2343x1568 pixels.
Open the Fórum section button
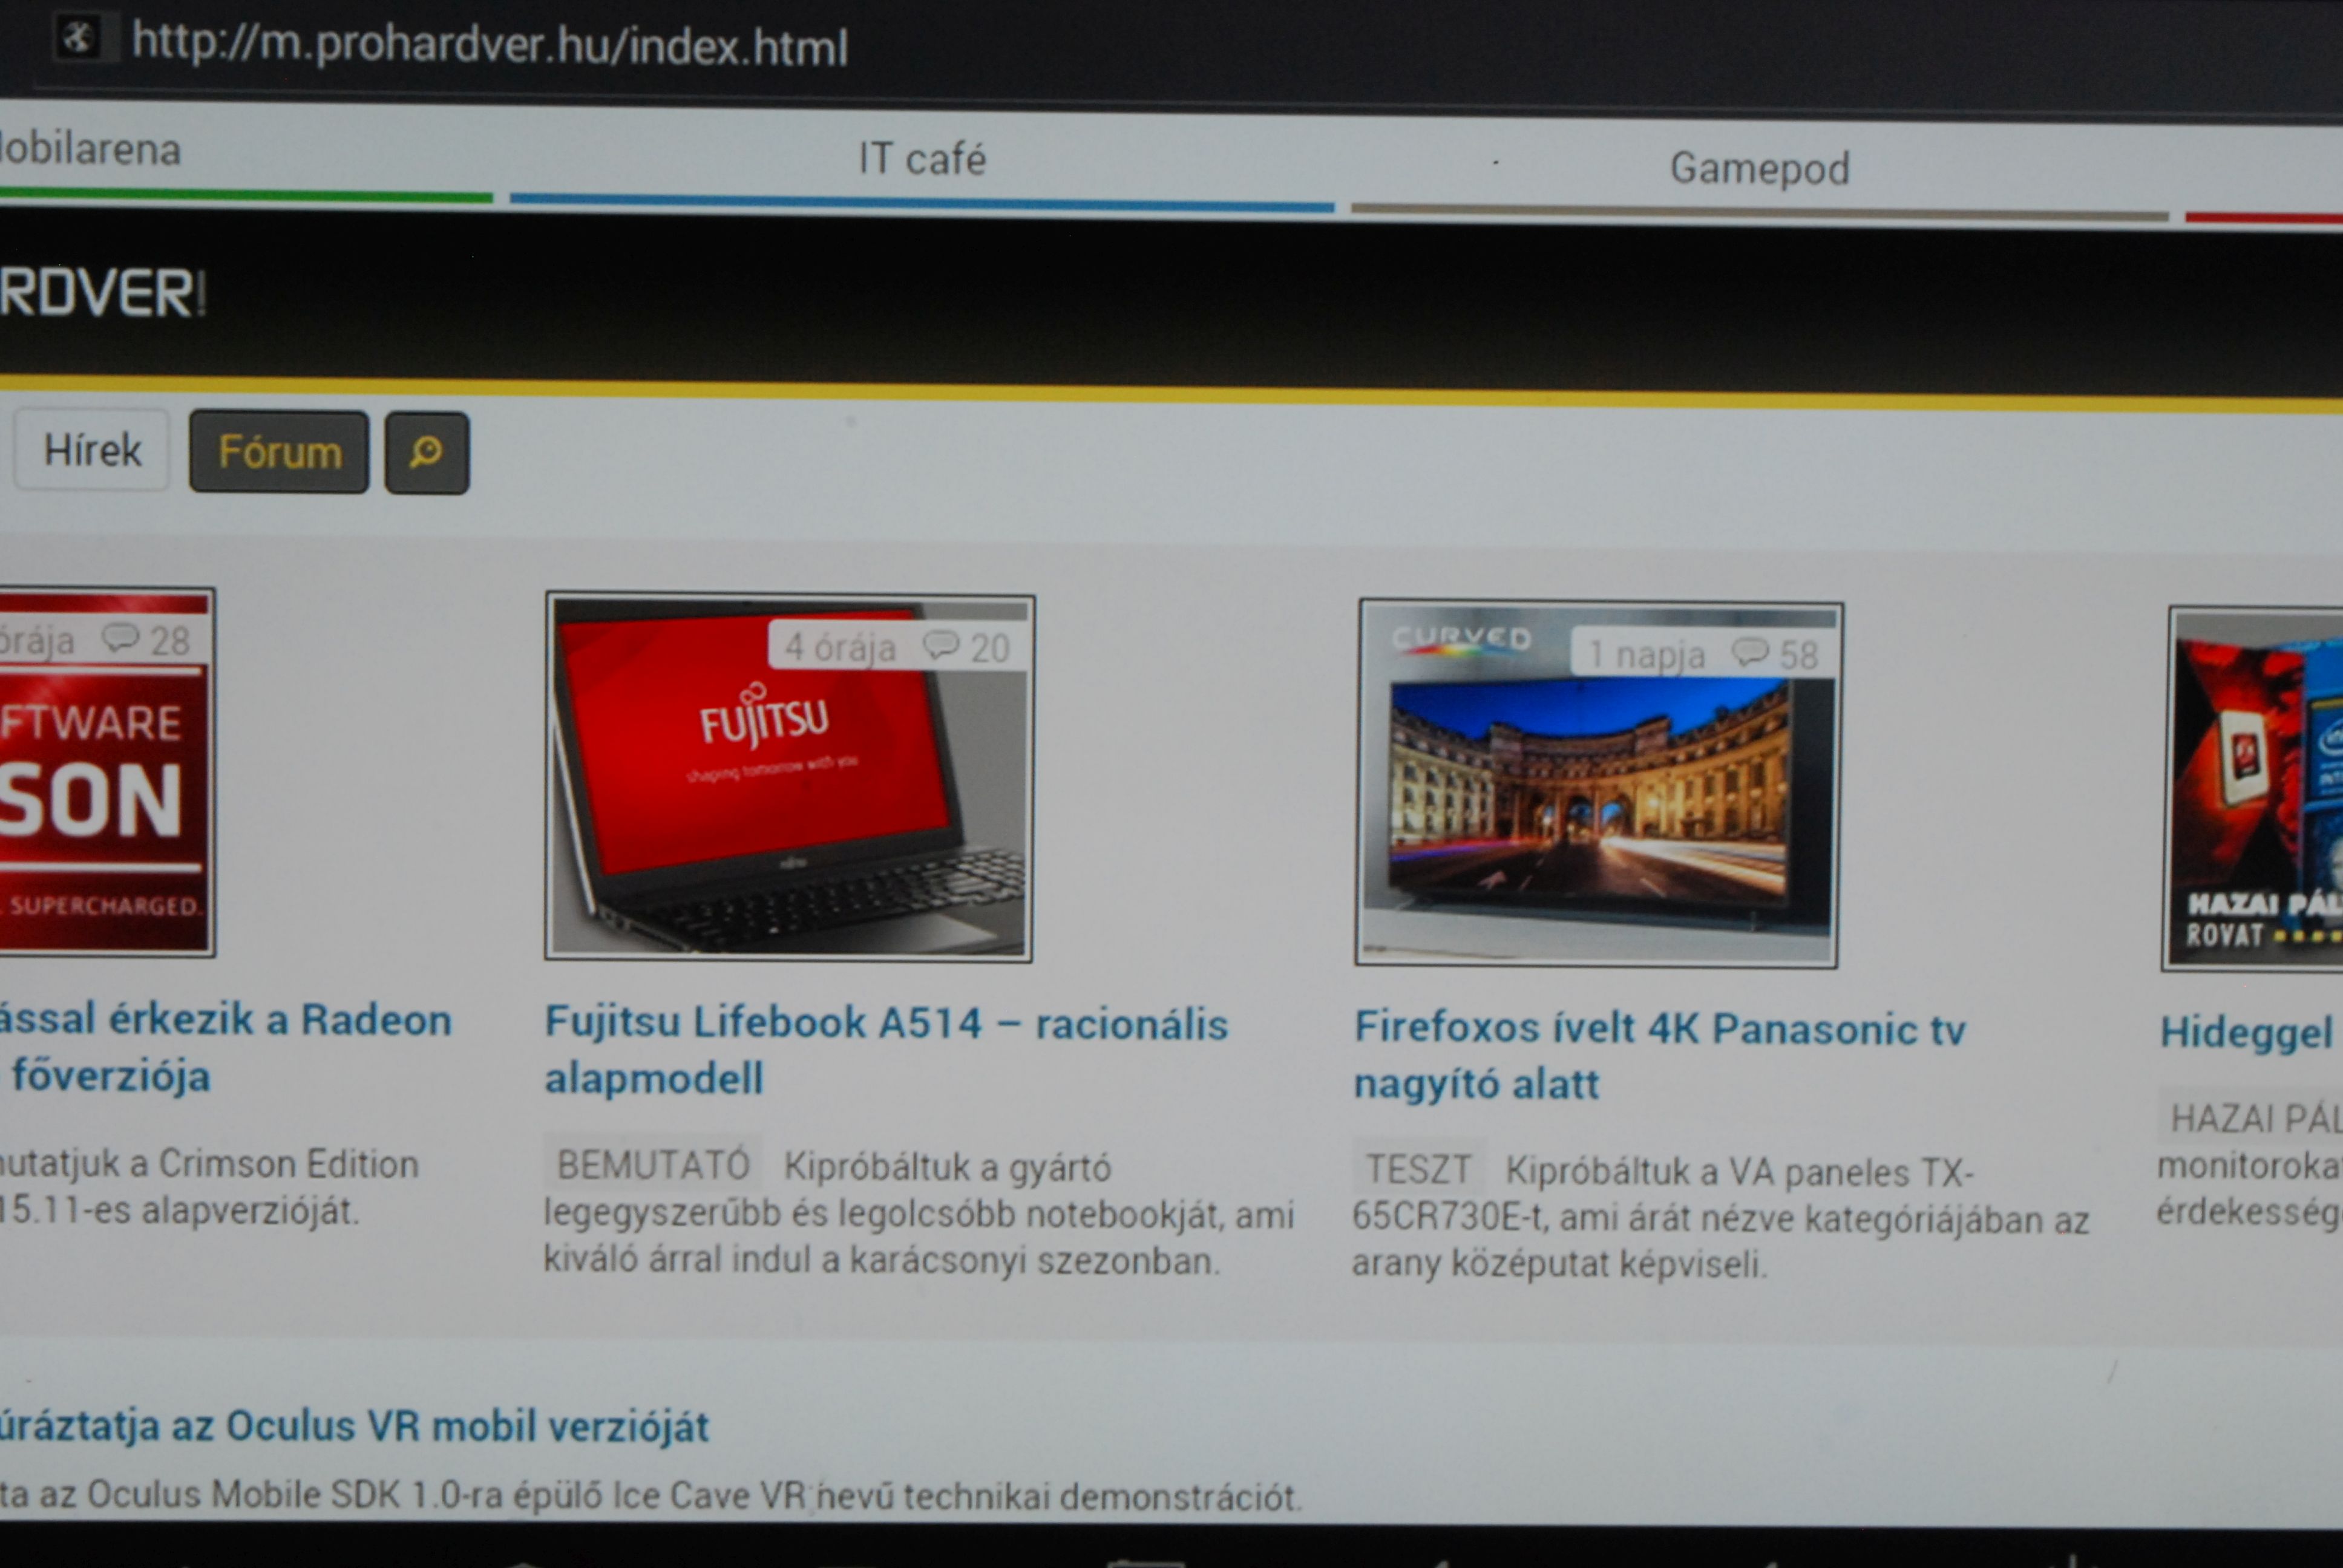click(x=279, y=452)
